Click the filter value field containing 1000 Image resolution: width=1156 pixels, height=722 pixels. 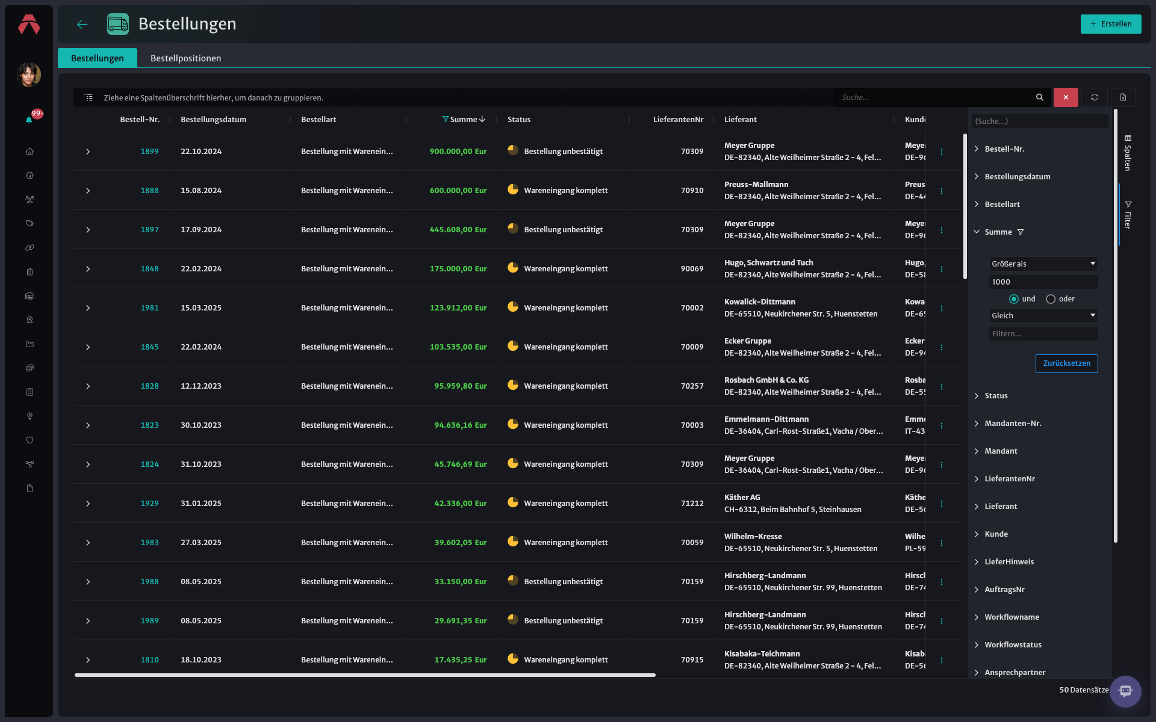point(1043,282)
